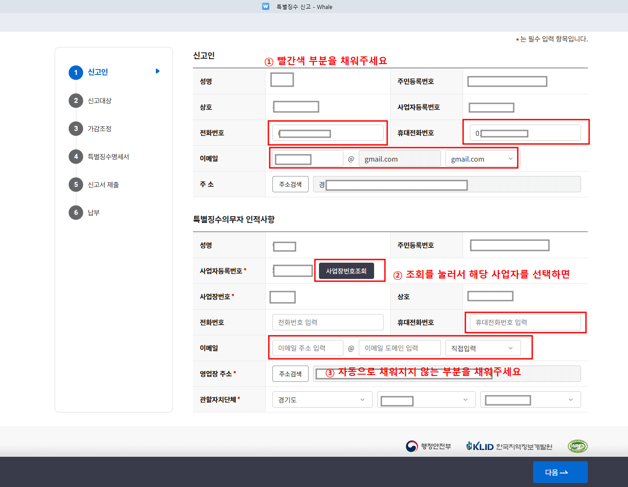Click step 4 특별징수명세서 circle icon
Screen dimensions: 628x487
point(76,157)
